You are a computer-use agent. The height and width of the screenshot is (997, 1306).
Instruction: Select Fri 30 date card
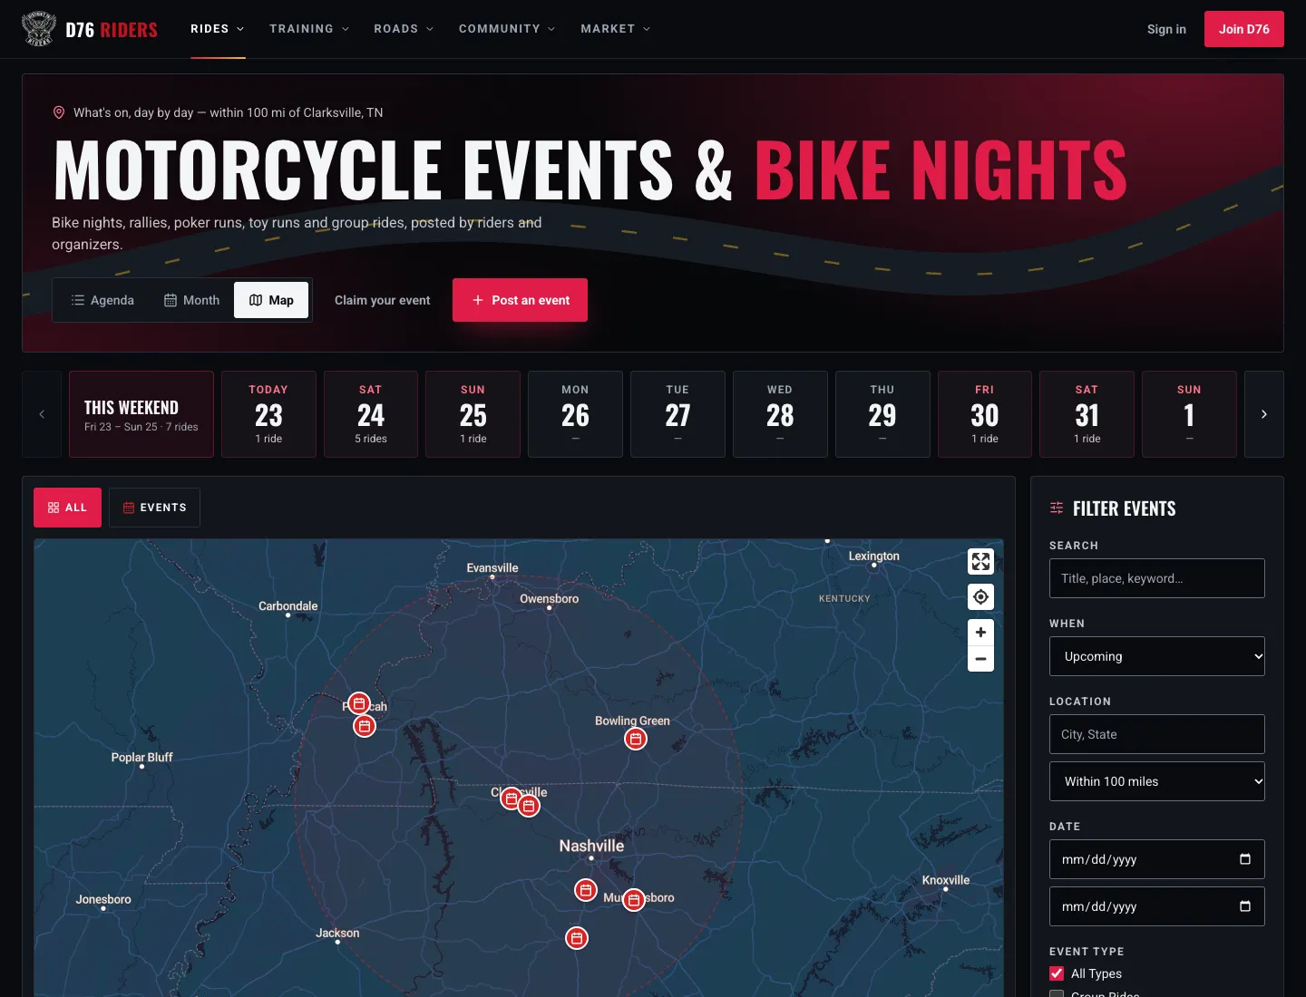(x=985, y=414)
